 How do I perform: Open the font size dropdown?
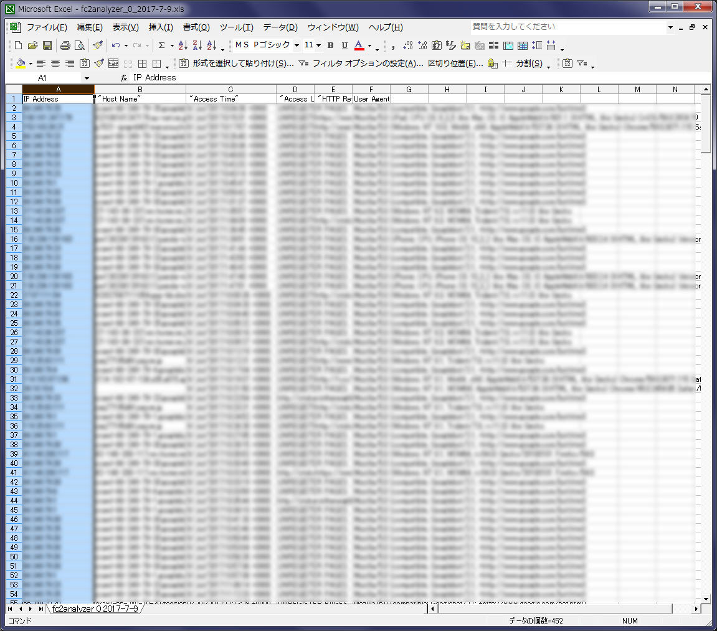tap(319, 45)
